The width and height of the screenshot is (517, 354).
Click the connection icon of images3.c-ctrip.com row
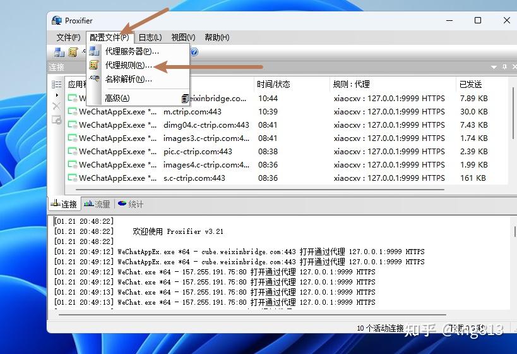coord(73,138)
